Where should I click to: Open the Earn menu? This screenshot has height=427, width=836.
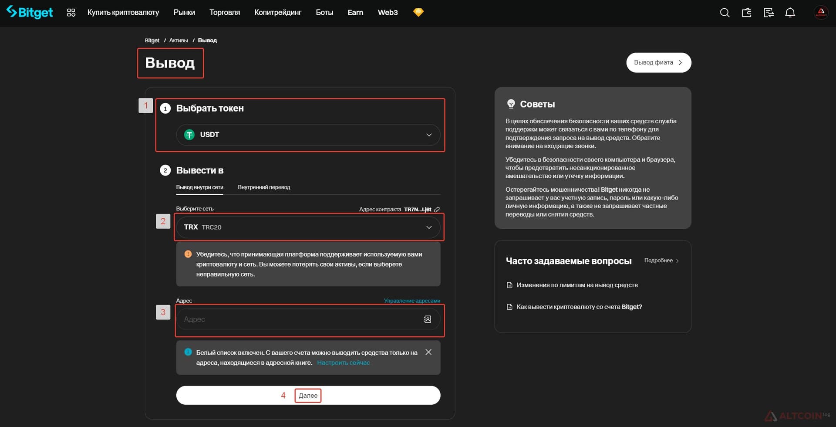(355, 12)
